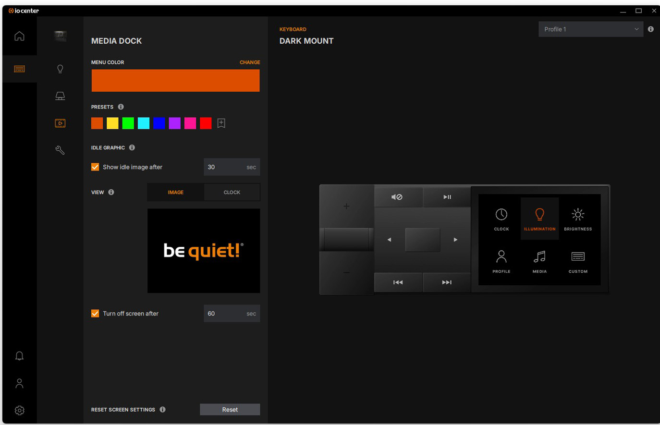This screenshot has width=660, height=425.
Task: Click the lightbulb illumination sidebar icon
Action: 60,69
